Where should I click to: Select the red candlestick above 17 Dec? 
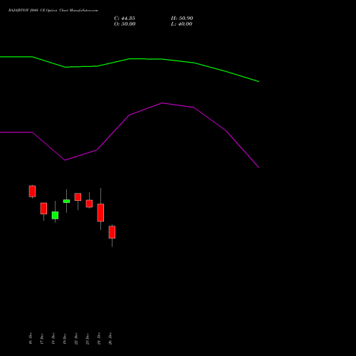tap(43, 209)
